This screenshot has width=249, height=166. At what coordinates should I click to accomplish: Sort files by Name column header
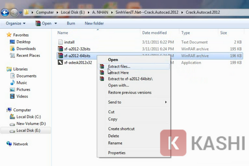pyautogui.click(x=63, y=33)
